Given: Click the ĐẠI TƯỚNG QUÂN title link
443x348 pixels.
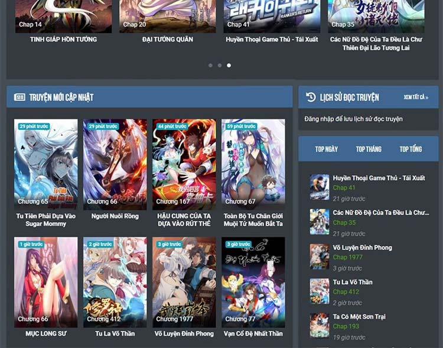Looking at the screenshot, I should click(x=168, y=40).
